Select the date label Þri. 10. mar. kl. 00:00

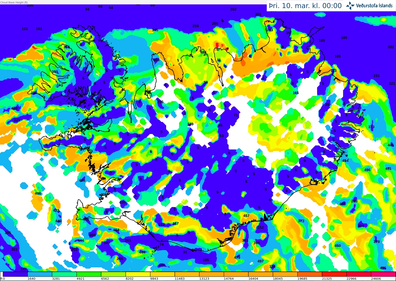point(305,6)
